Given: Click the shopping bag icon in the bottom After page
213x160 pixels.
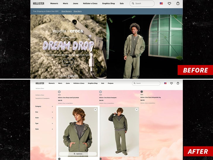Looking at the screenshot, I should 178,83.
